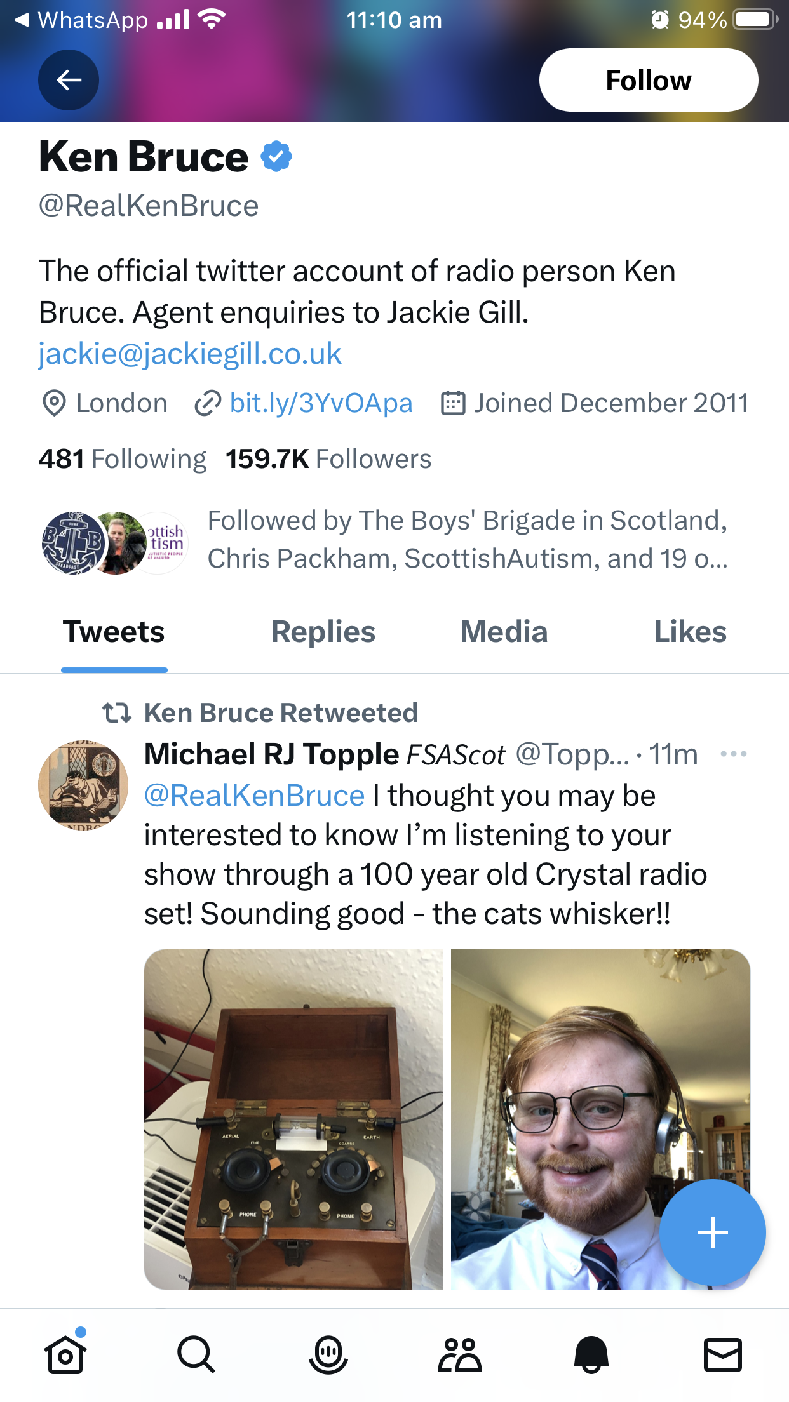Tap the compose tweet plus button
Screen dimensions: 789x1402
[x=712, y=1232]
